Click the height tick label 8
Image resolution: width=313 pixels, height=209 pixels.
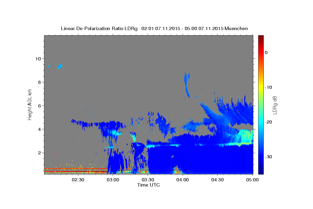[40, 82]
